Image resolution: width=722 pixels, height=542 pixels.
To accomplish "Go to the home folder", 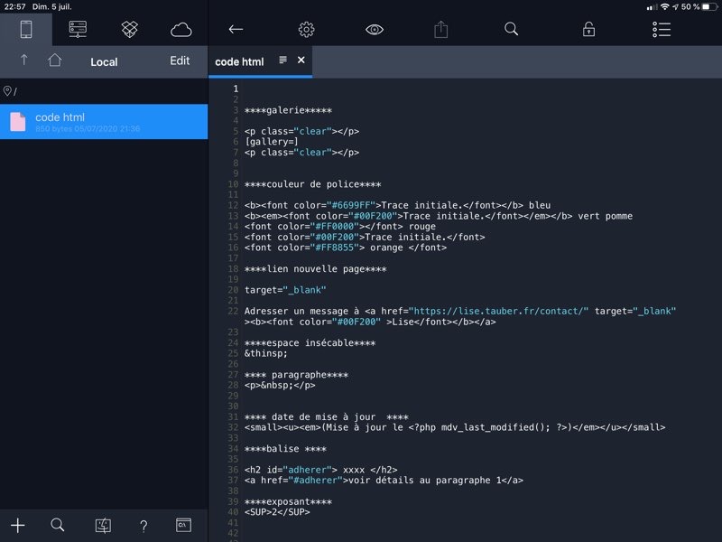I will point(55,61).
